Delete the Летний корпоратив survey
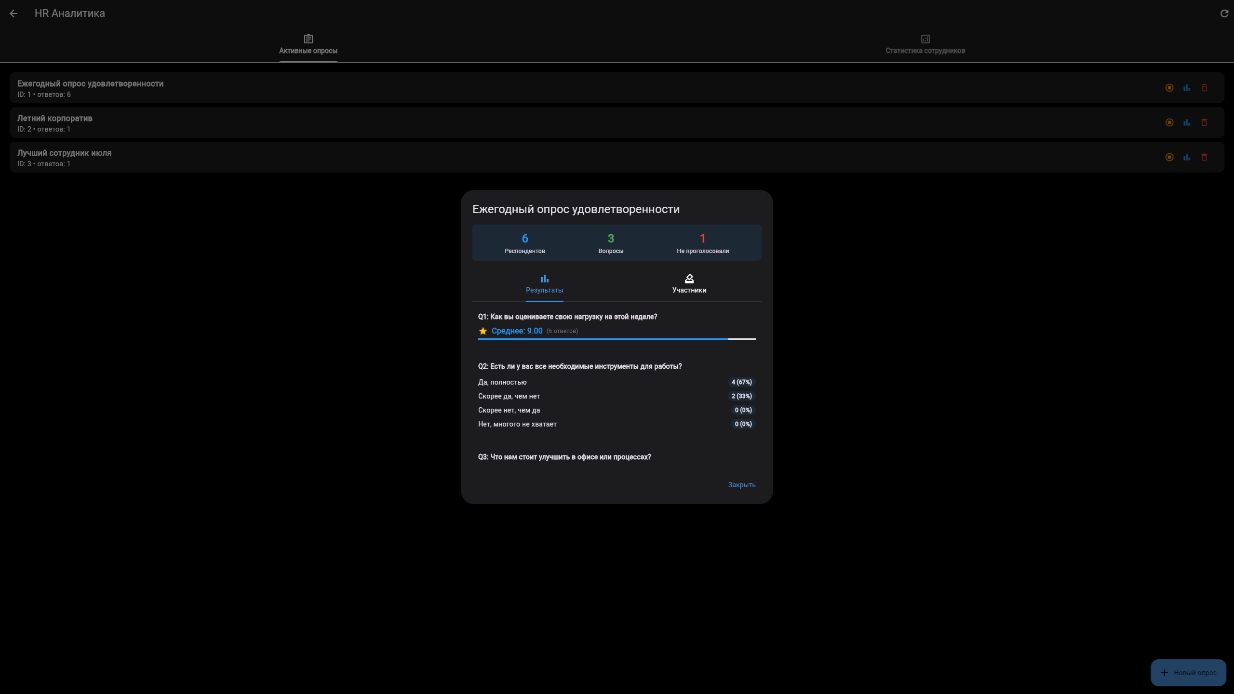Image resolution: width=1234 pixels, height=694 pixels. [x=1204, y=122]
